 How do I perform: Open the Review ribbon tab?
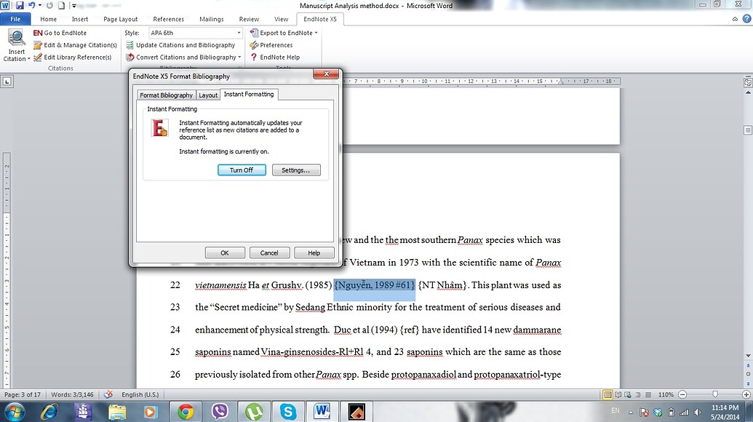coord(248,19)
